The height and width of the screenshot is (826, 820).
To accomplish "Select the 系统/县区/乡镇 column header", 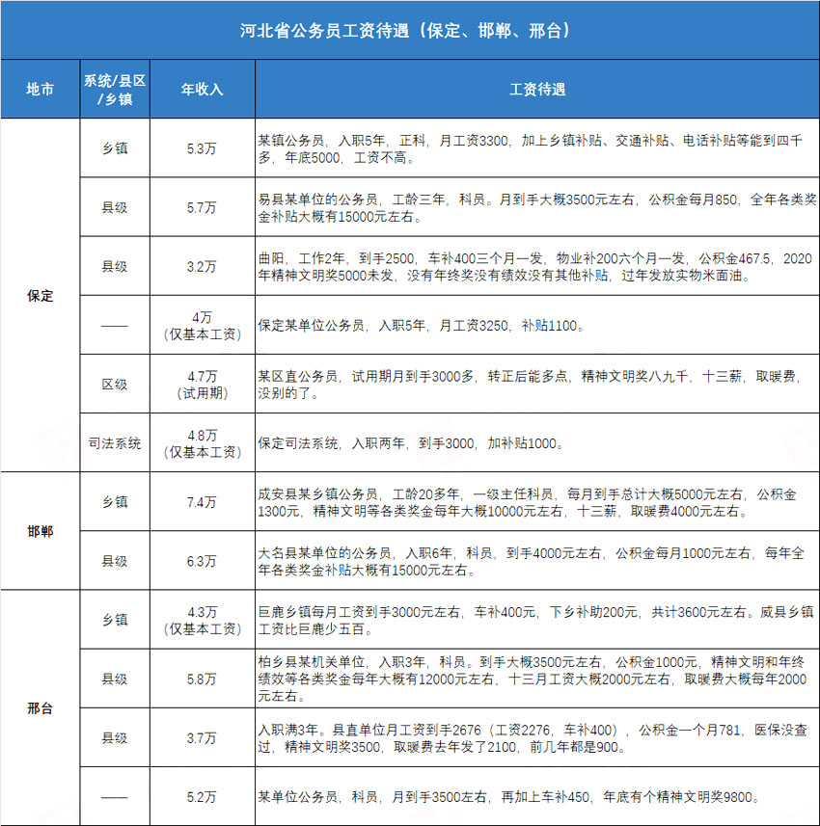I will (115, 89).
